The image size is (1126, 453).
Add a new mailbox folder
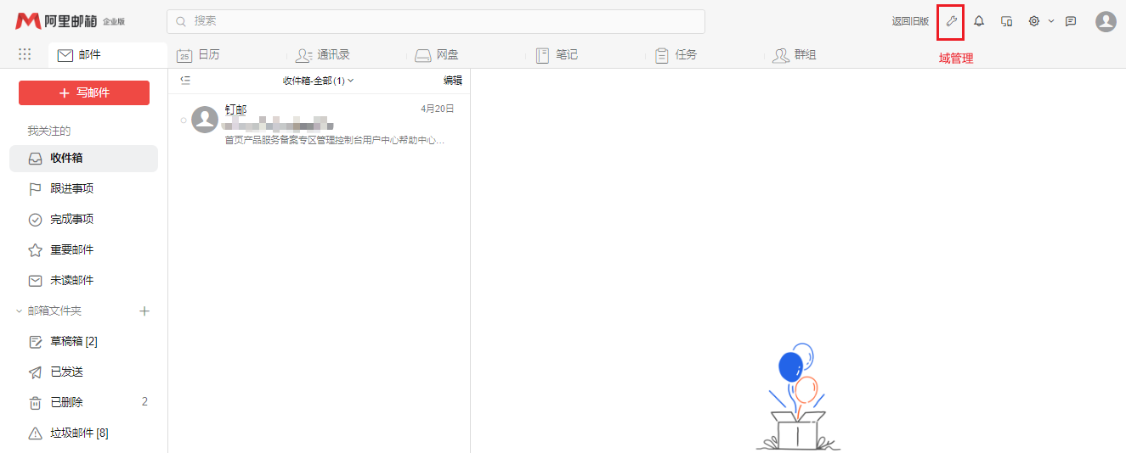(144, 311)
